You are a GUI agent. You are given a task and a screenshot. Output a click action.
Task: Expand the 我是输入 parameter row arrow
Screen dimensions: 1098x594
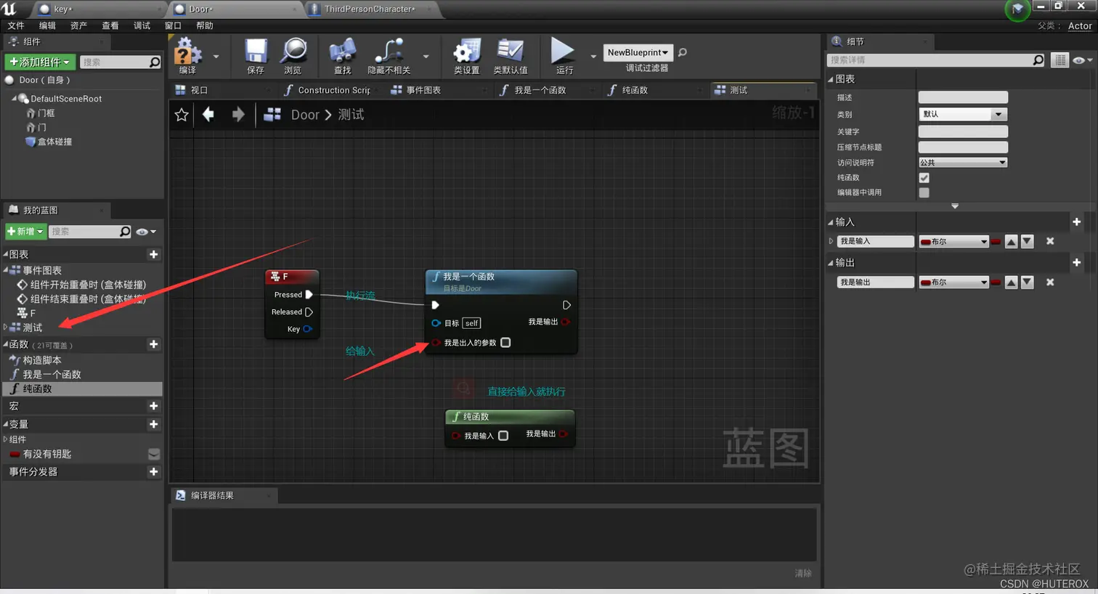(831, 241)
